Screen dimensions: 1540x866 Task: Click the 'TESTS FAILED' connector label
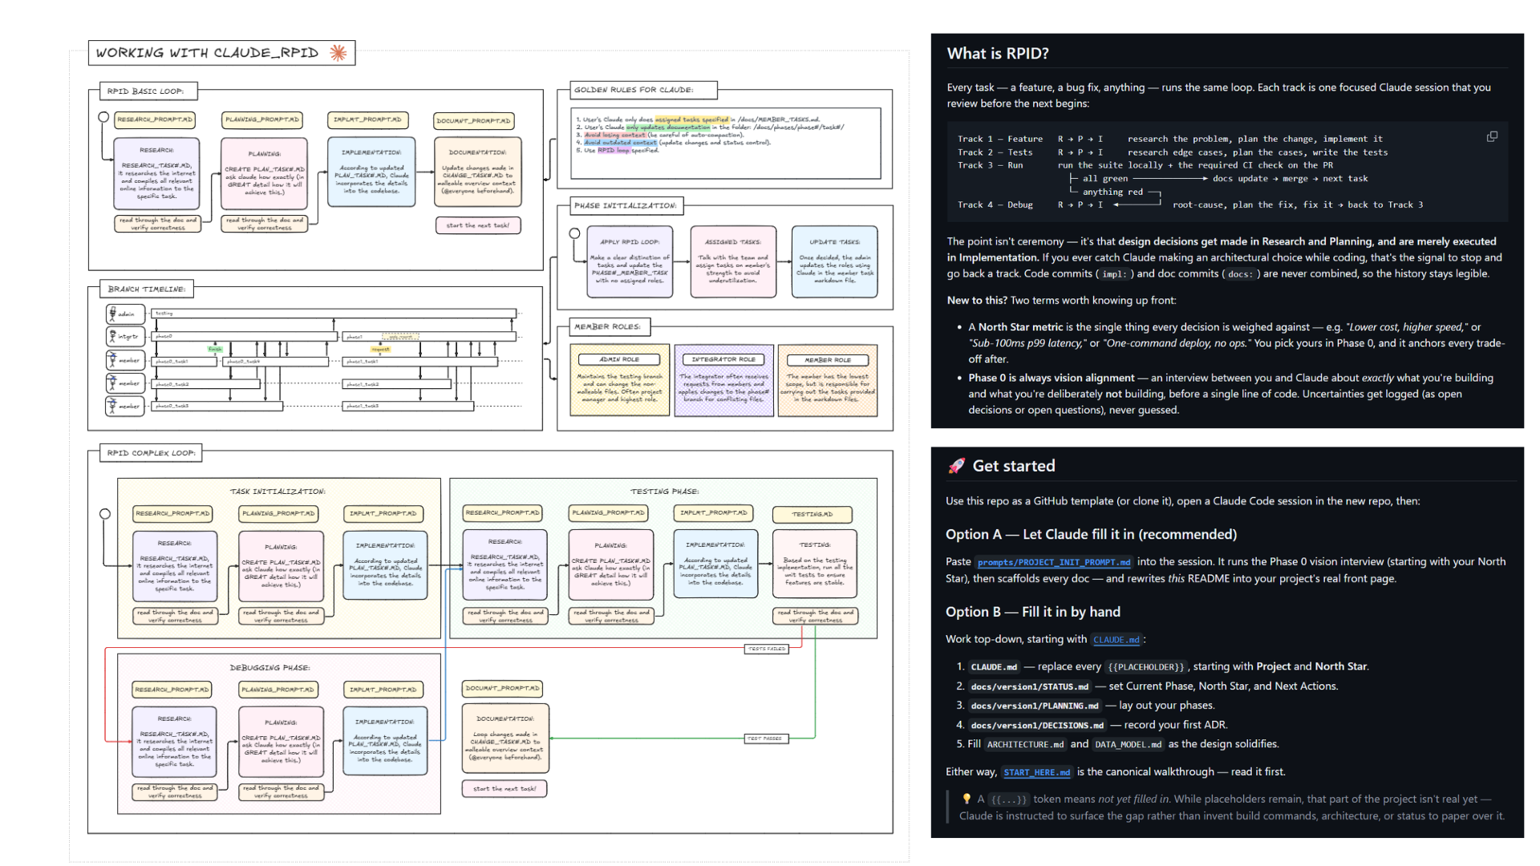coord(767,649)
